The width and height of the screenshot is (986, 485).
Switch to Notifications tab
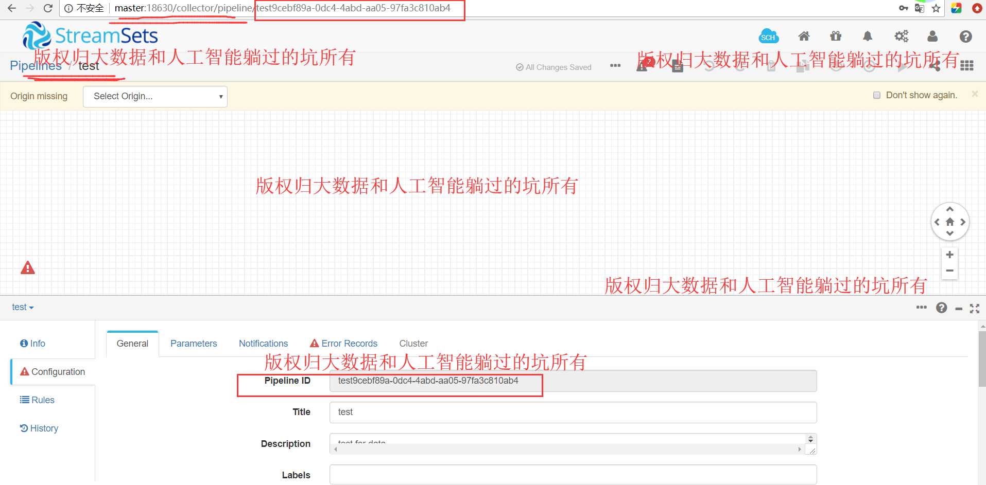[263, 344]
